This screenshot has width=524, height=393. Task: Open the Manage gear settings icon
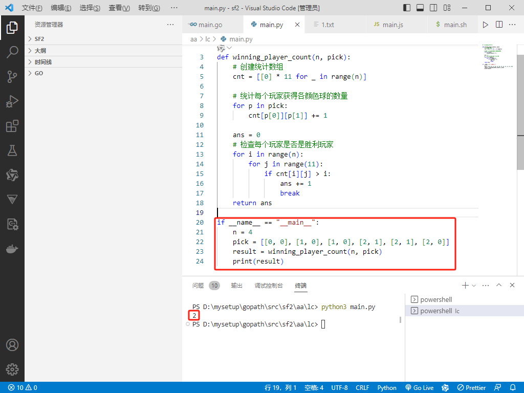tap(12, 369)
